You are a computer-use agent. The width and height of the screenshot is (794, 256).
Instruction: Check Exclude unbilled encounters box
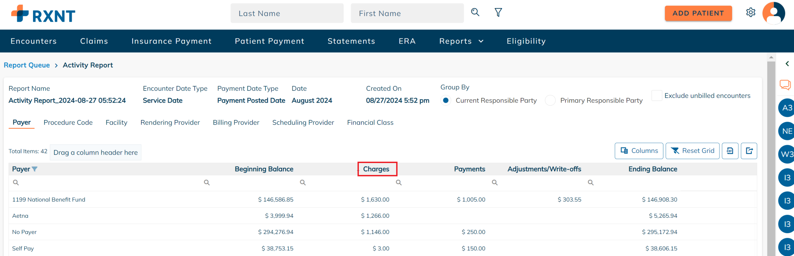coord(657,96)
